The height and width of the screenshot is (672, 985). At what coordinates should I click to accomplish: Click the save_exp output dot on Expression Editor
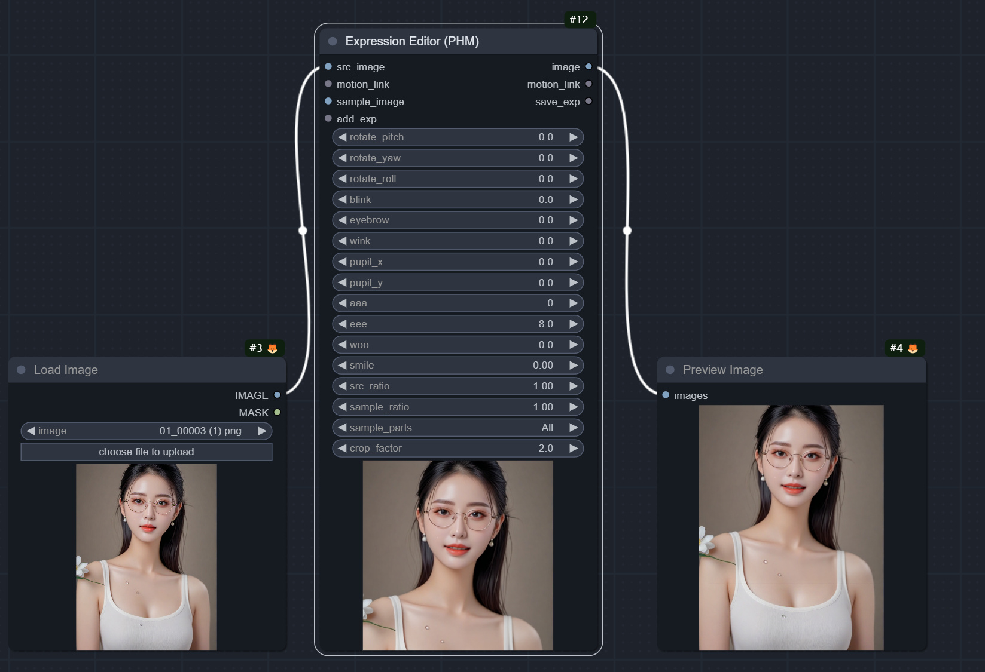[588, 102]
